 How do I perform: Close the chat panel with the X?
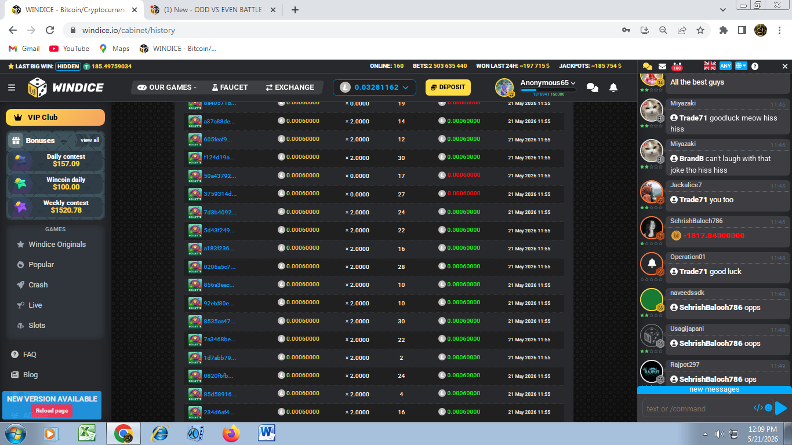[x=785, y=67]
